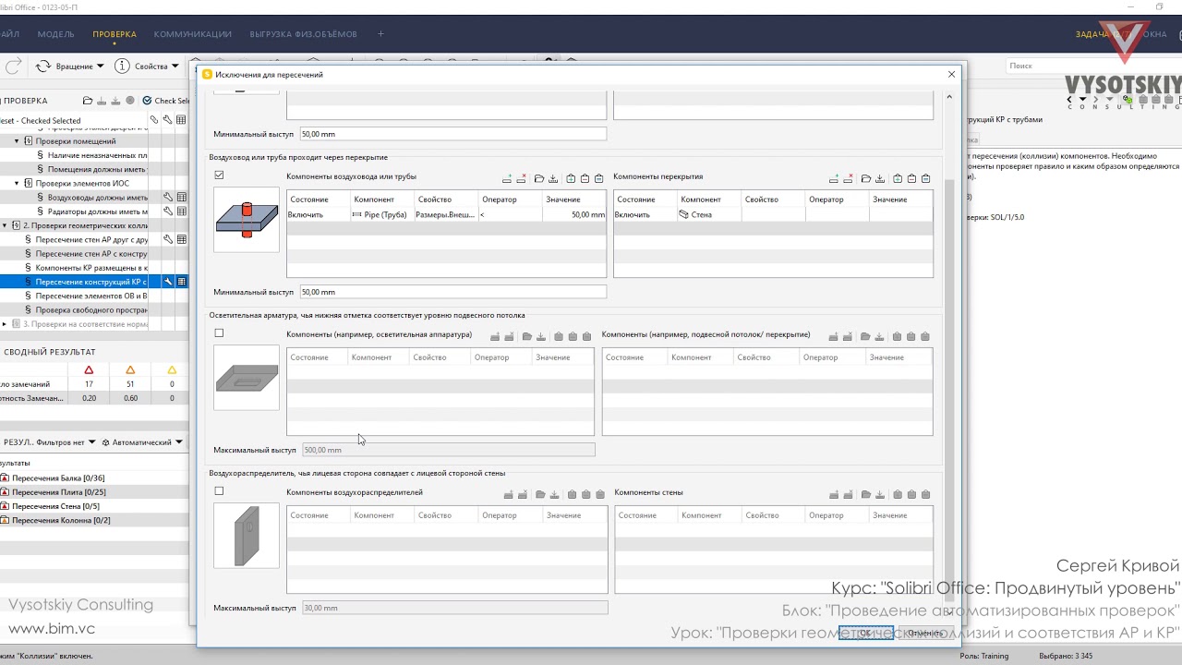Screen dimensions: 1182x665
Task: Select Пересечения Плита [0/25] result
Action: pos(58,492)
